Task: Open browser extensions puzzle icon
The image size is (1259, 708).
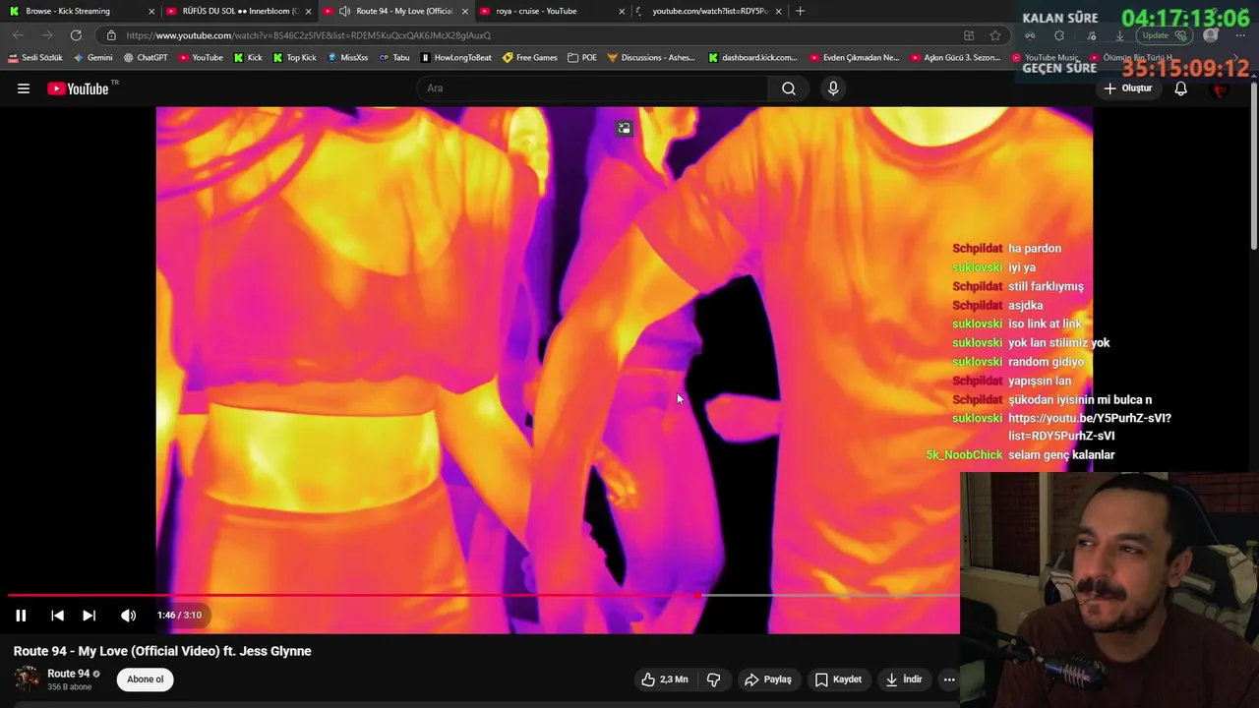Action: (x=1059, y=35)
